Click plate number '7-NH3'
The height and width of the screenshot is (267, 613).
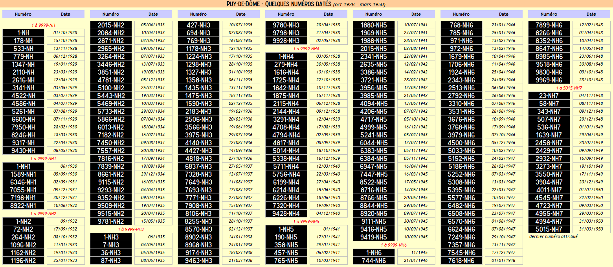pos(111,245)
